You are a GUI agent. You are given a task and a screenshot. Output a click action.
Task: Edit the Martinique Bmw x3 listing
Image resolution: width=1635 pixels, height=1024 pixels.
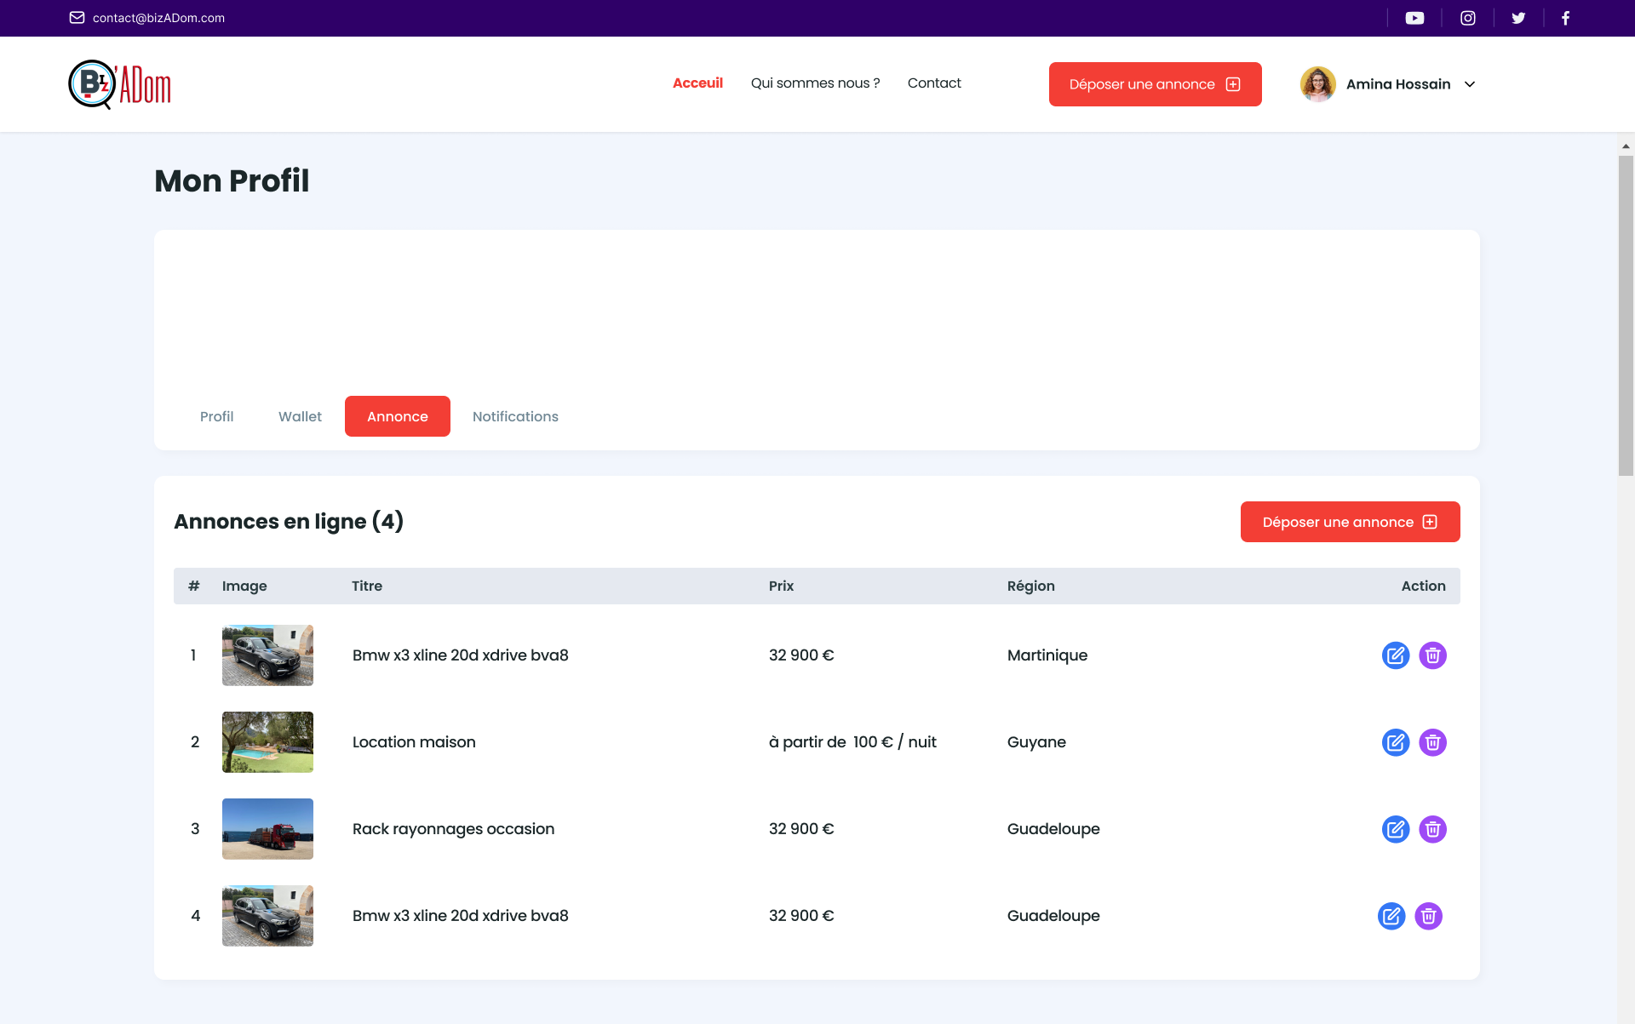point(1395,655)
